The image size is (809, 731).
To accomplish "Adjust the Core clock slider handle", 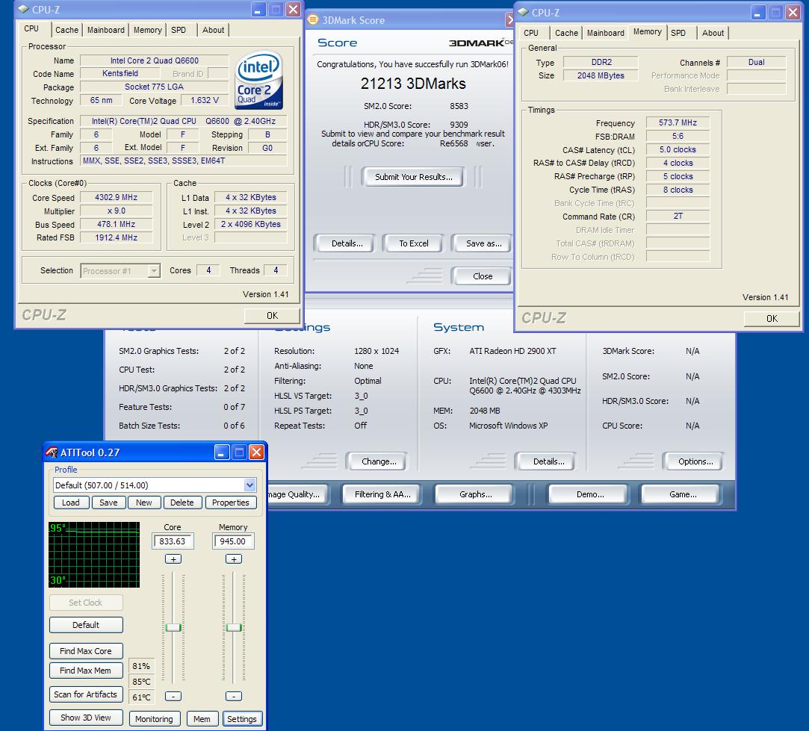I will click(x=173, y=627).
